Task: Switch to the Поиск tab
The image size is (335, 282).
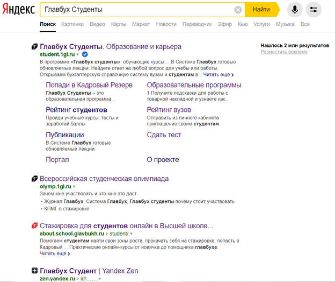Action: tap(48, 24)
